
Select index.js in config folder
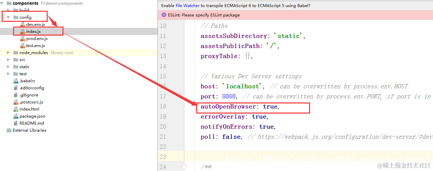(34, 32)
